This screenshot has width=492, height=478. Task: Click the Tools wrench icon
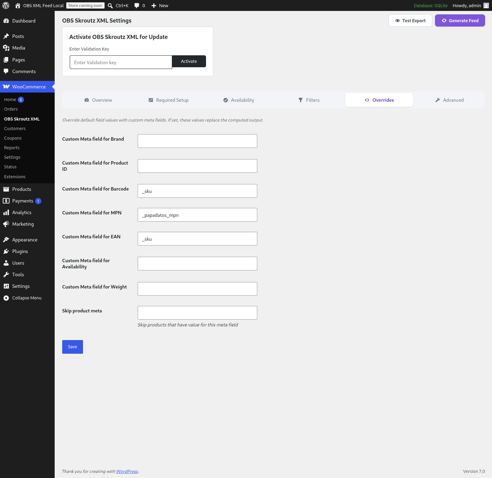point(6,275)
